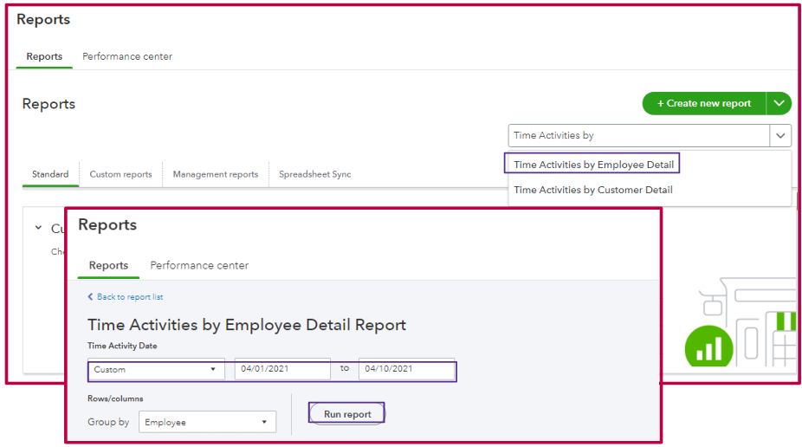Click the green bar chart icon
Image resolution: width=802 pixels, height=447 pixels.
click(x=709, y=348)
